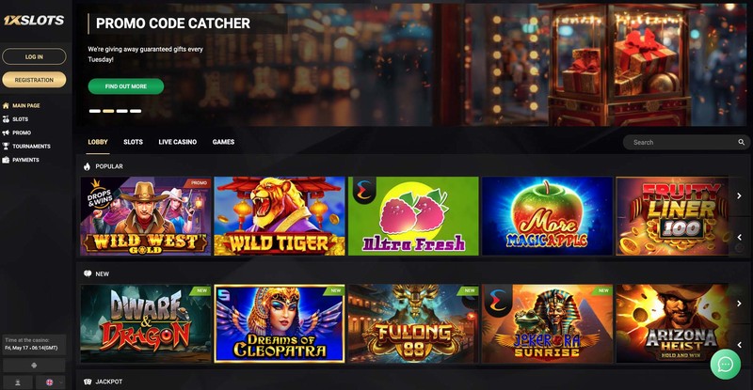The image size is (753, 390).
Task: Click the Main Page house icon
Action: click(6, 105)
